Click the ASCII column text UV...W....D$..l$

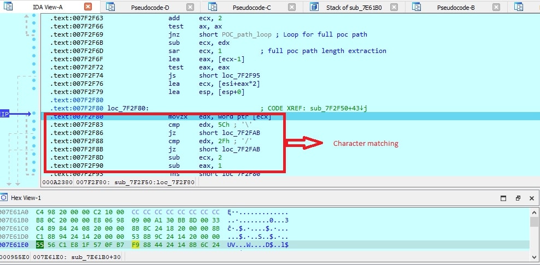coord(258,245)
